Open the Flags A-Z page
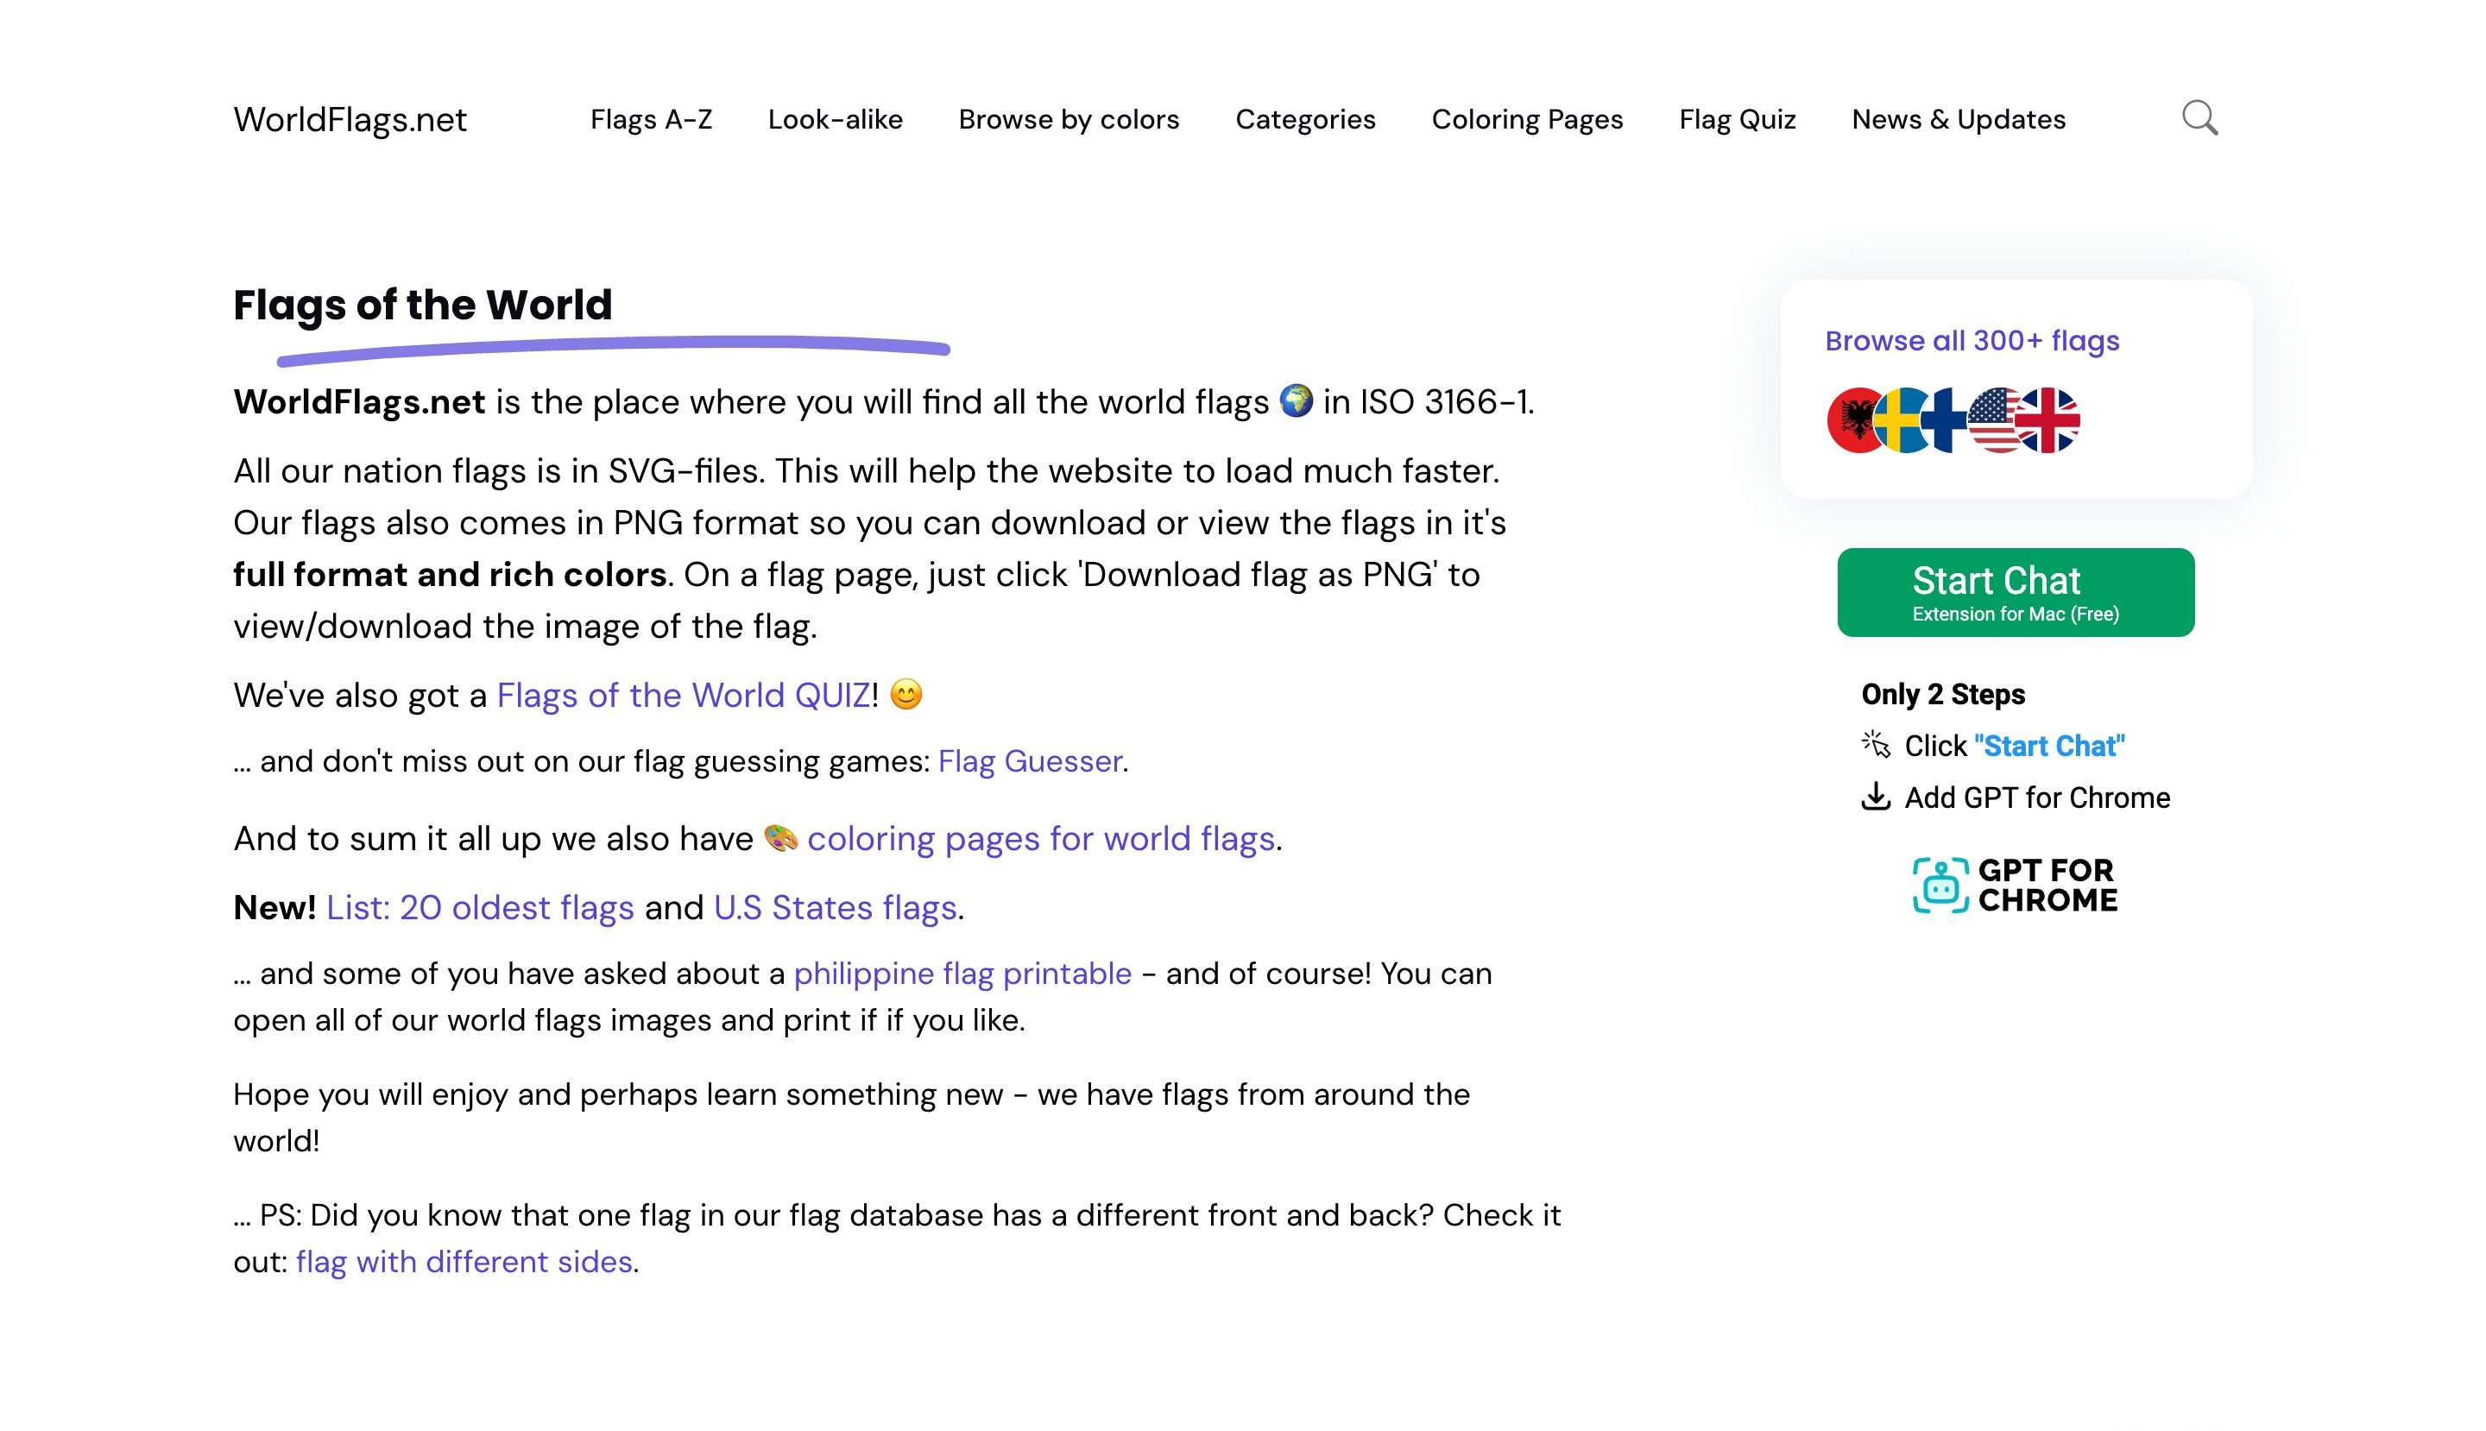This screenshot has height=1431, width=2486. 652,119
